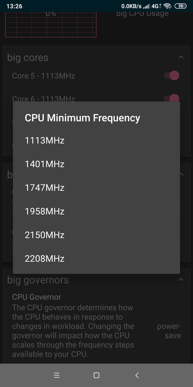Tap the powersave governor value
Image resolution: width=193 pixels, height=387 pixels.
click(169, 331)
